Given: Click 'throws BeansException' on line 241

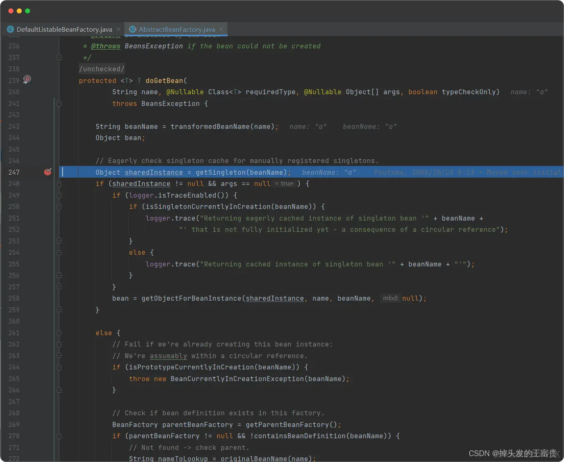Looking at the screenshot, I should point(156,103).
